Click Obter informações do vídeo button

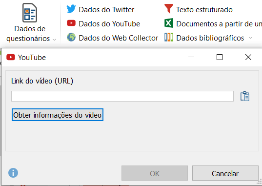(58, 115)
